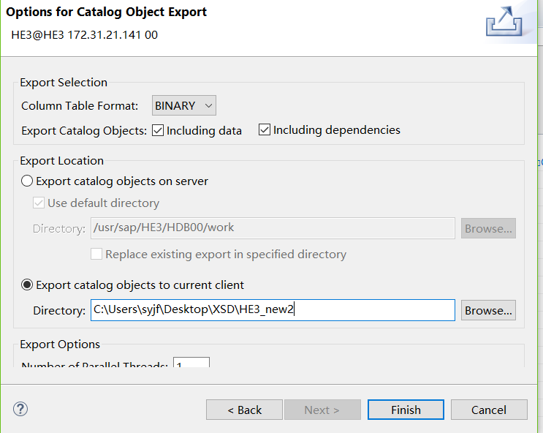This screenshot has width=543, height=433.
Task: Click the Export Location group heading
Action: pos(61,161)
